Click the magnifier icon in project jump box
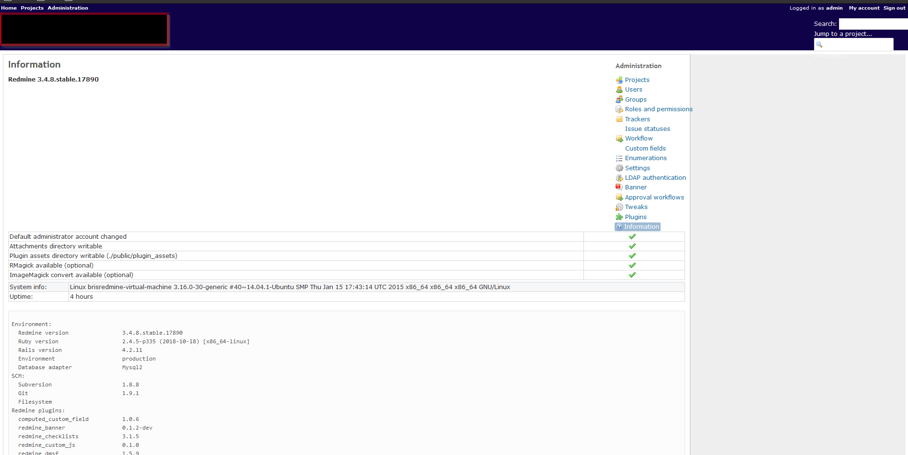 coord(819,45)
